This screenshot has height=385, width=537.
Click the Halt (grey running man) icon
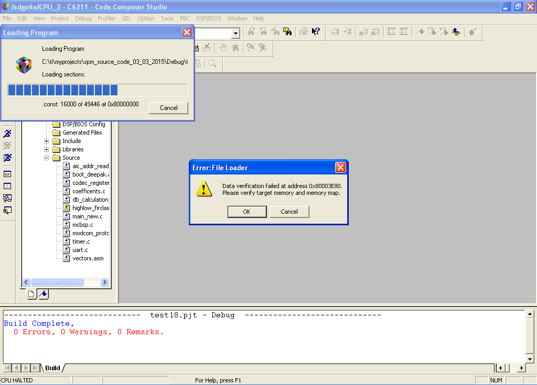[x=7, y=146]
